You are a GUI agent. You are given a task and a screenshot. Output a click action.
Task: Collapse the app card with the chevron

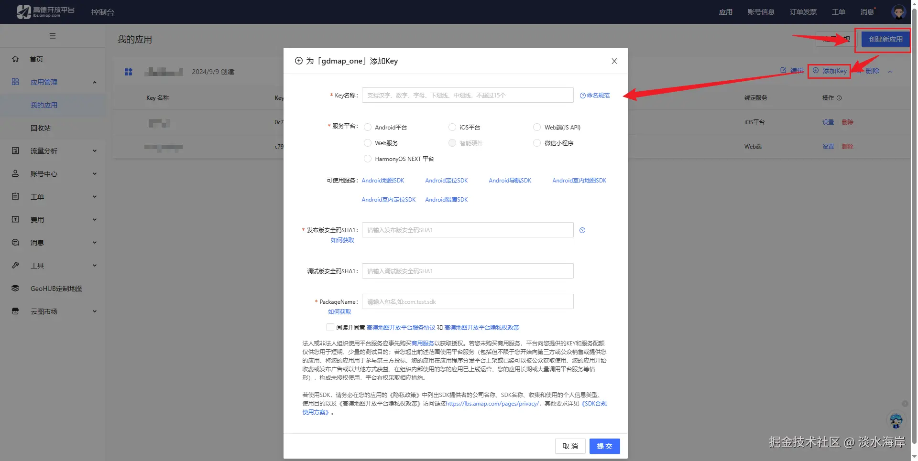click(890, 72)
